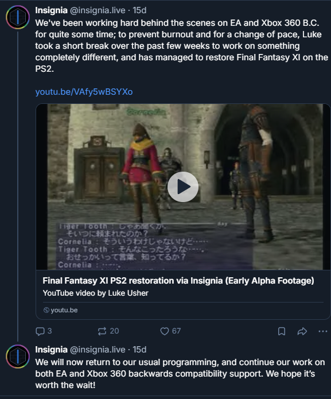Open the @insignia.live handle in second post
Viewport: 331px width, 399px height.
click(x=98, y=350)
